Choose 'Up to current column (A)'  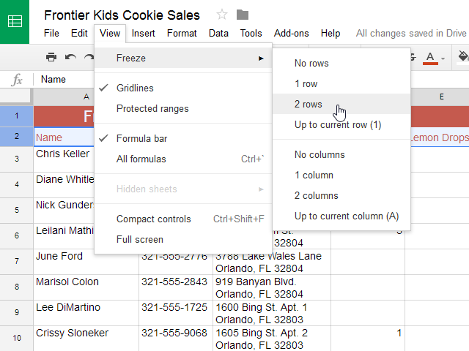[347, 216]
